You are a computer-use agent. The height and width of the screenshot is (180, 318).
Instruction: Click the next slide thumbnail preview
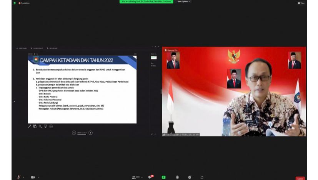pyautogui.click(x=153, y=57)
